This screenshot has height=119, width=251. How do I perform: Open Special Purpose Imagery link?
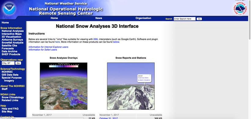(12, 79)
